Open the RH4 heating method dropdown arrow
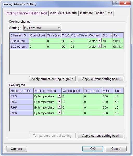The image size is (133, 156). (59, 101)
